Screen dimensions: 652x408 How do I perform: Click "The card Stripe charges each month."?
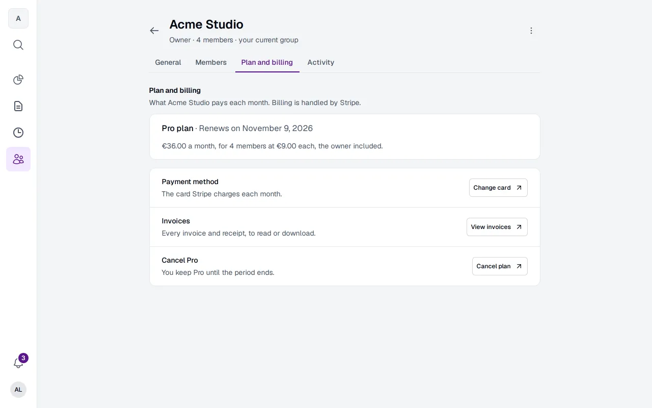[222, 194]
